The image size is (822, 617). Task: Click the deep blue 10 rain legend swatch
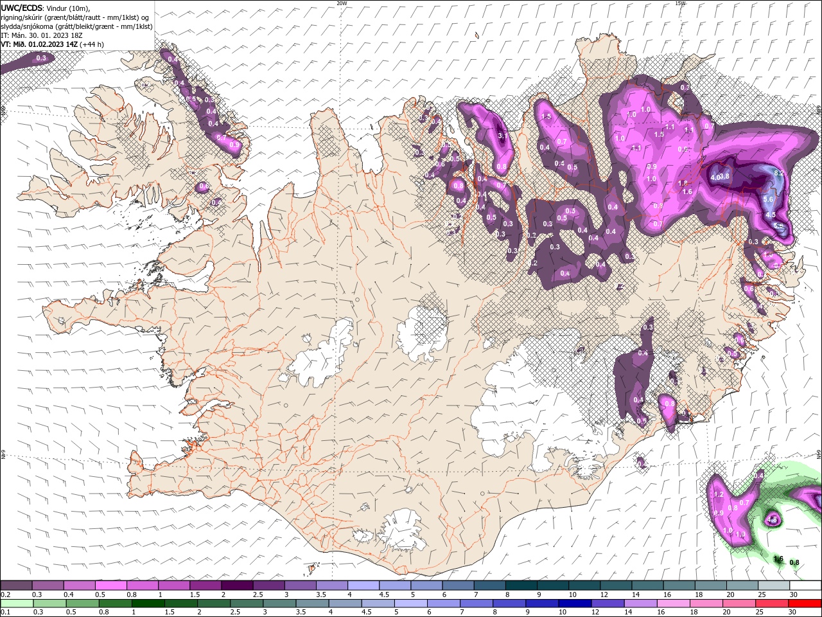575,603
